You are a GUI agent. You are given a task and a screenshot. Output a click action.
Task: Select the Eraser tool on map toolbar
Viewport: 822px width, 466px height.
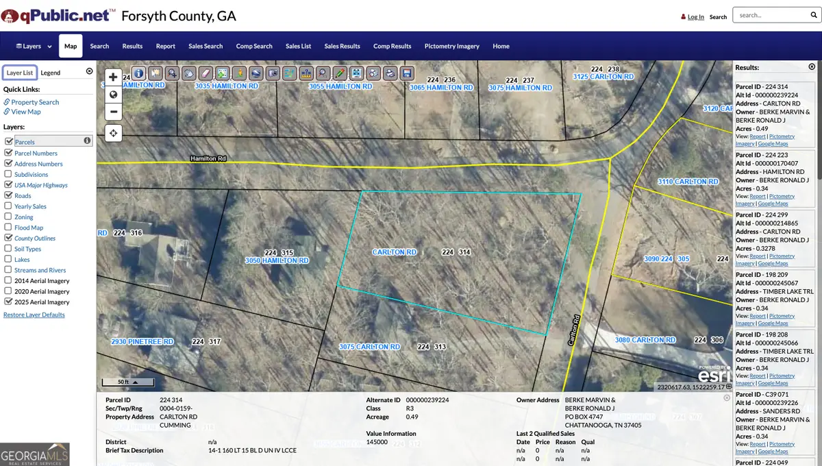(x=206, y=73)
